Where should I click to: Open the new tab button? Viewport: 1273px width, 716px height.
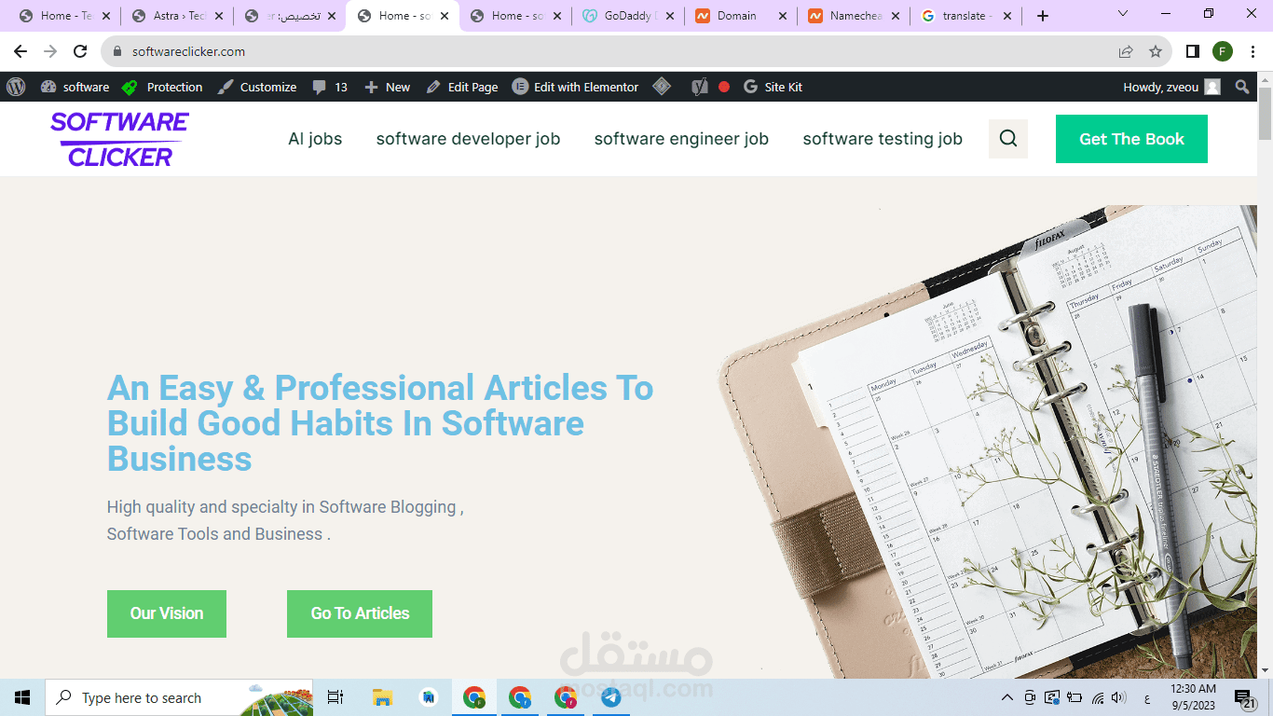tap(1043, 16)
